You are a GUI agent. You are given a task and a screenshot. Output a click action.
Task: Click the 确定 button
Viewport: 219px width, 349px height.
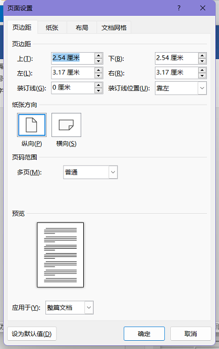144,334
